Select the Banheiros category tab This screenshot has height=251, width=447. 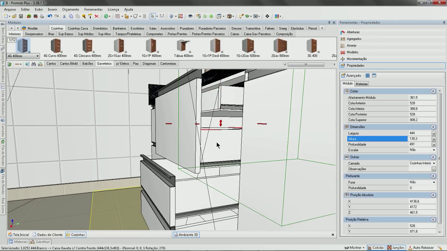119,28
